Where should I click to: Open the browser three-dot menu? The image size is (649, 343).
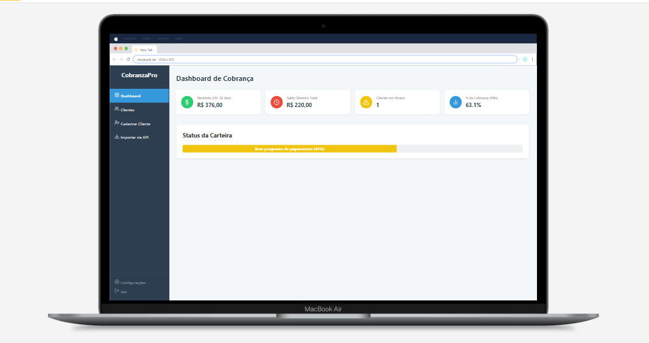coord(532,59)
